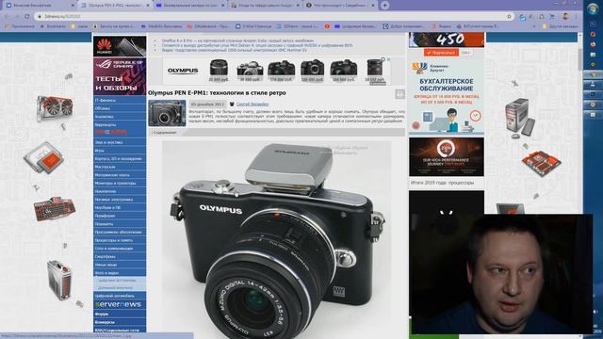Open the news headline about Linux Mint Debian

coord(257,45)
